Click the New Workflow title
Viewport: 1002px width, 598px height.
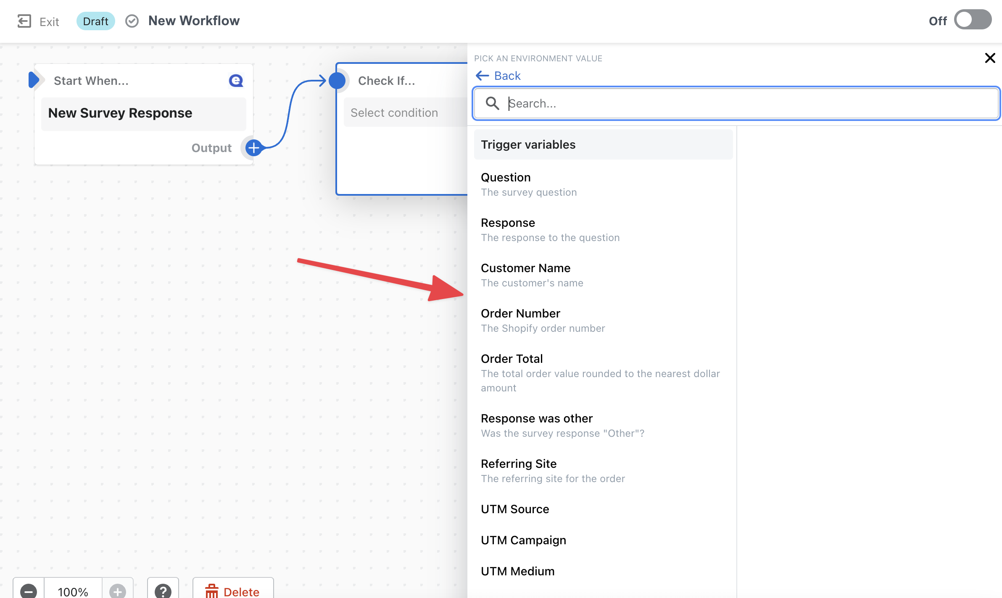[x=194, y=21]
